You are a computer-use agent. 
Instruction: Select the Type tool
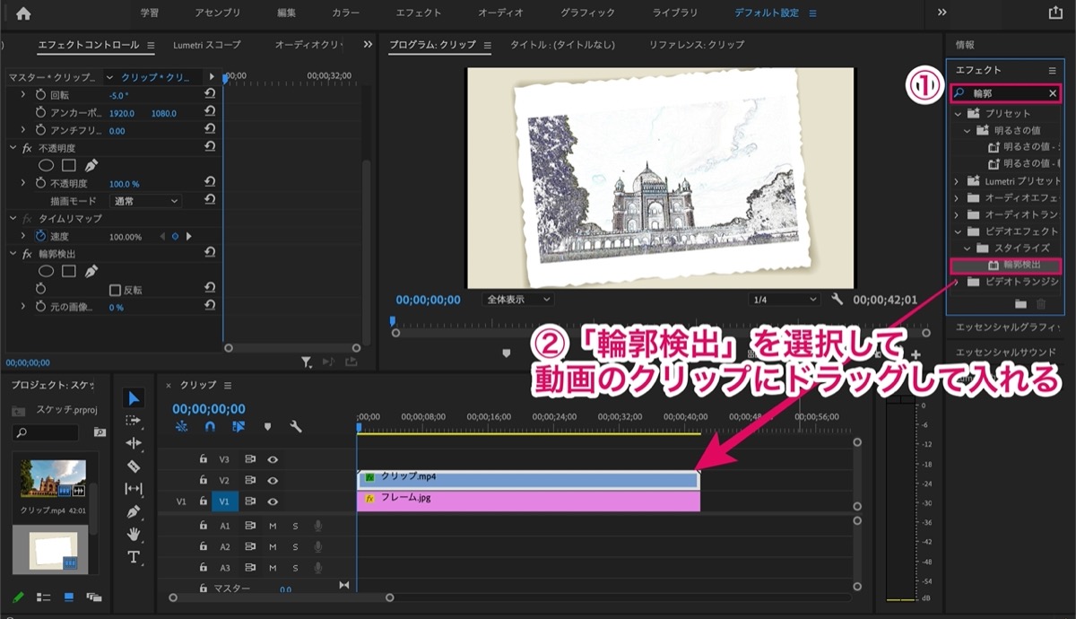[x=134, y=557]
